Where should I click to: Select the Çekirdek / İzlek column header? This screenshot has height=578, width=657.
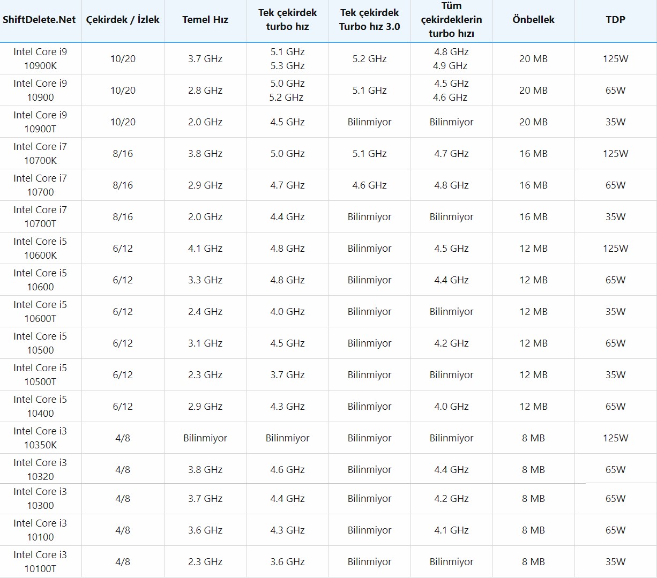click(x=123, y=20)
